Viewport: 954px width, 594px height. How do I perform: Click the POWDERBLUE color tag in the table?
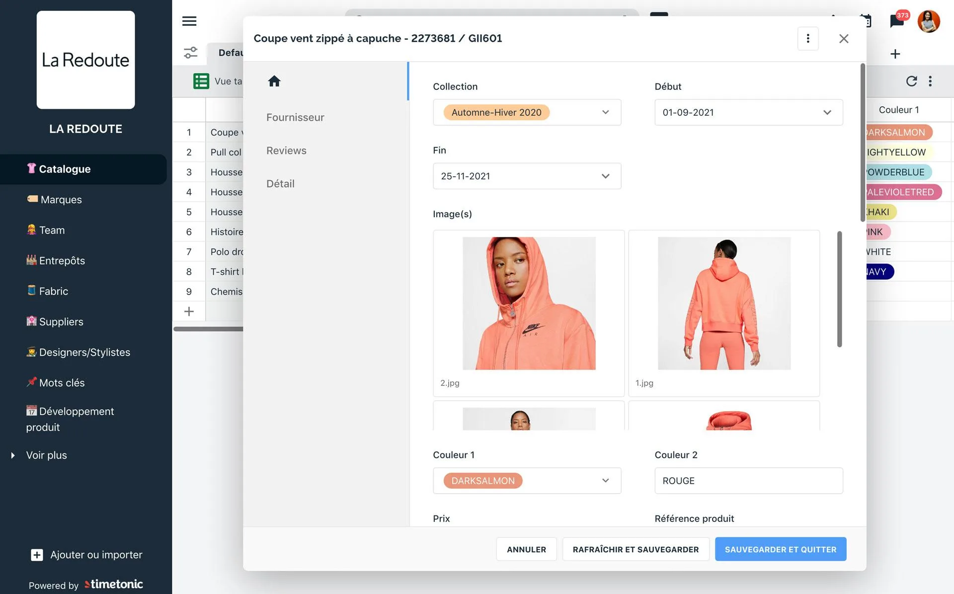pyautogui.click(x=899, y=172)
